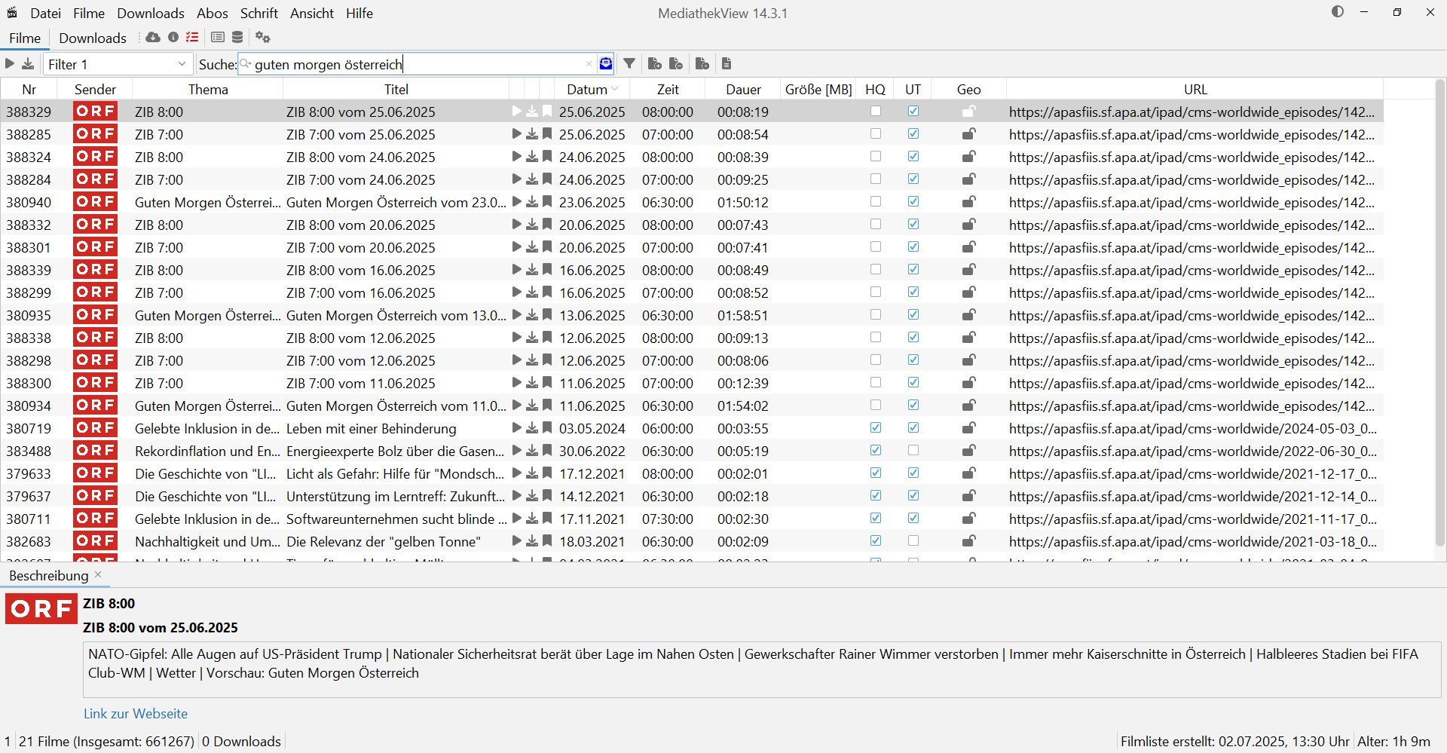Click the rename filter icon
Viewport: 1447px width, 753px height.
point(702,64)
